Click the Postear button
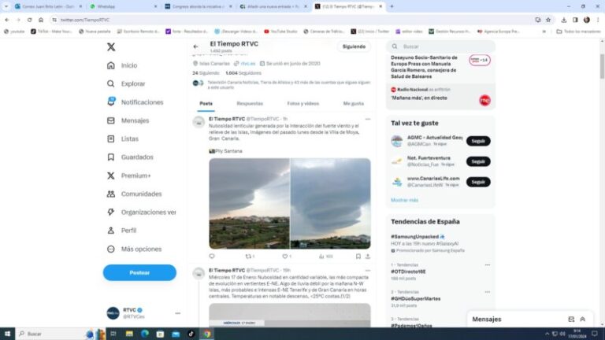Image resolution: width=605 pixels, height=340 pixels. point(139,272)
